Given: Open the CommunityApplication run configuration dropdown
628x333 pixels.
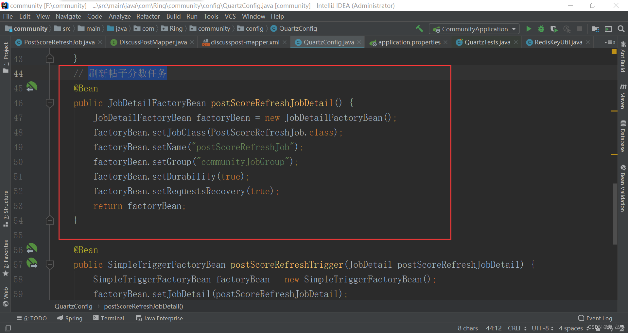Looking at the screenshot, I should (x=474, y=29).
